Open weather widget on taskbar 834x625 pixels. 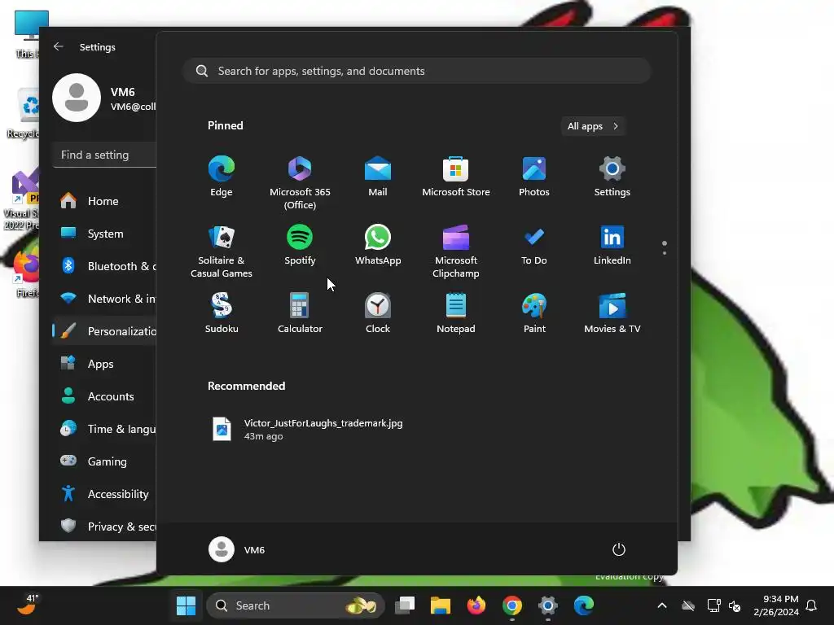pos(28,605)
